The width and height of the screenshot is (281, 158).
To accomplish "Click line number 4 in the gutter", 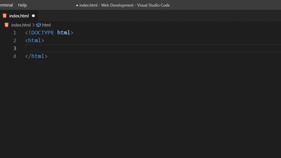I will (14, 56).
